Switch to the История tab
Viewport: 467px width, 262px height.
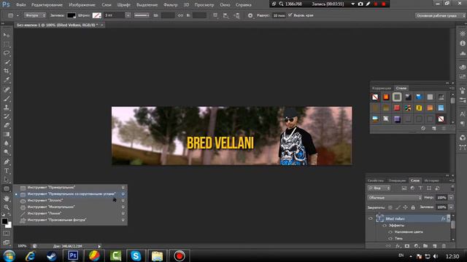[x=431, y=180]
